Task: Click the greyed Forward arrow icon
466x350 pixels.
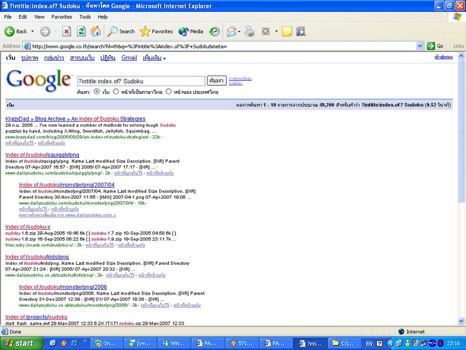Action: 45,31
